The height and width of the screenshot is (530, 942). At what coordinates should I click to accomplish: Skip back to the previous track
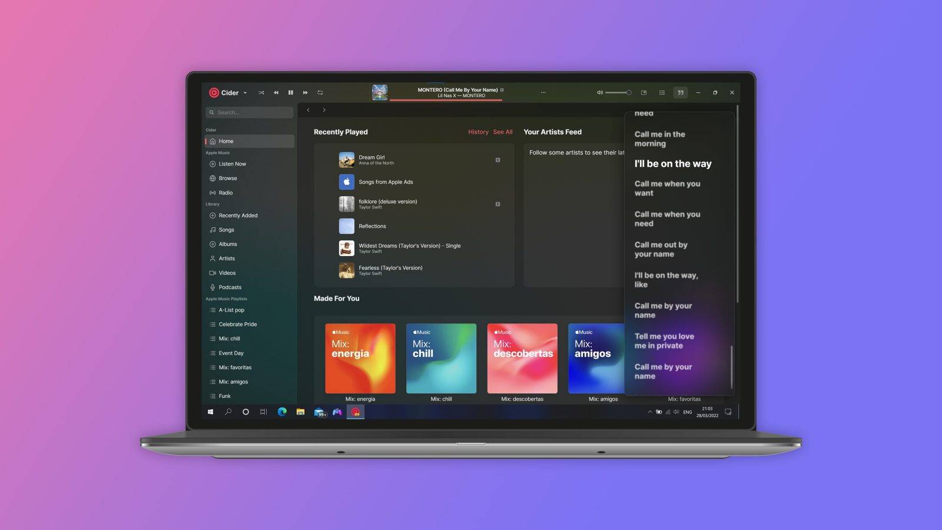click(276, 92)
